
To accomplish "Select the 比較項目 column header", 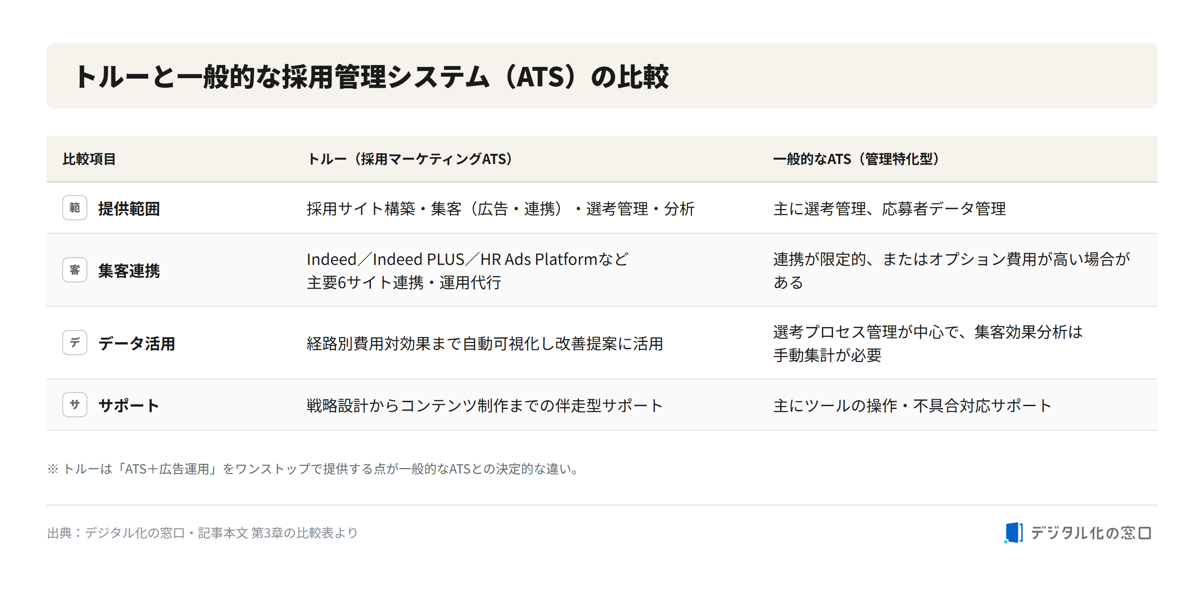I will point(89,159).
